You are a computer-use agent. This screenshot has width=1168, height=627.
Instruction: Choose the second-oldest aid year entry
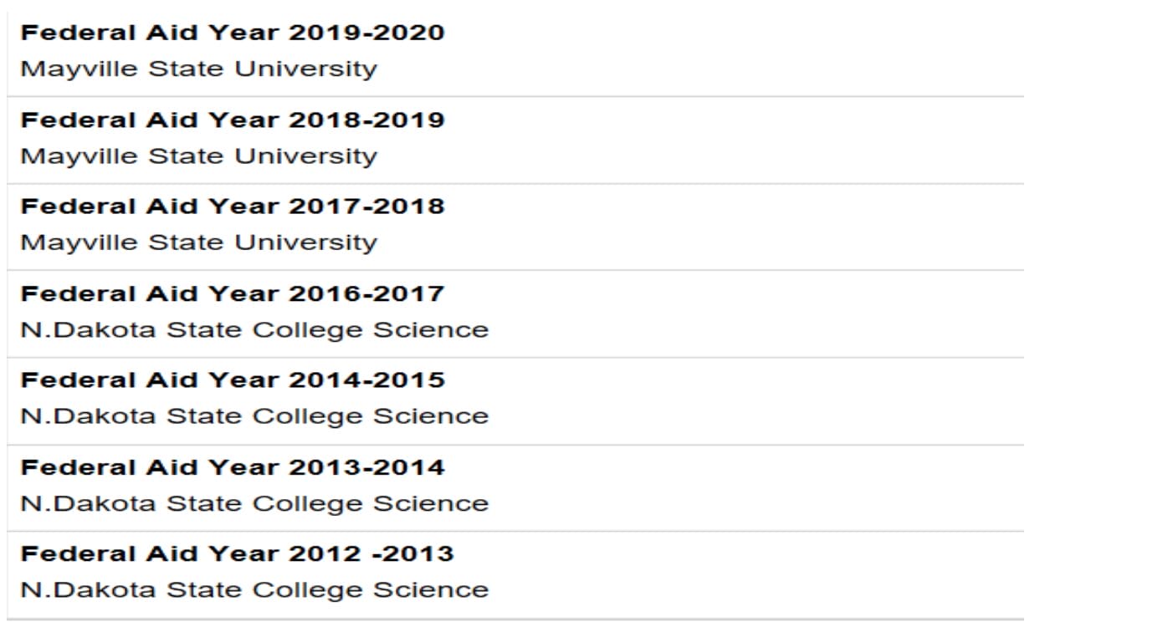tap(232, 467)
